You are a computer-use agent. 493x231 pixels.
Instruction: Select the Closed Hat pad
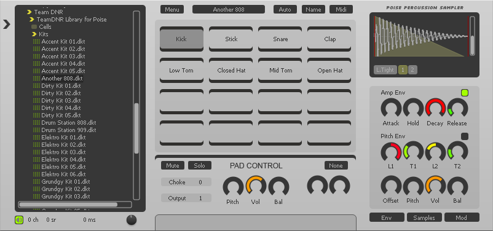[231, 71]
